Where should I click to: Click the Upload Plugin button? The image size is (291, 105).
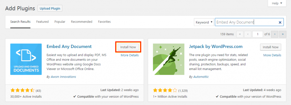coord(50,8)
